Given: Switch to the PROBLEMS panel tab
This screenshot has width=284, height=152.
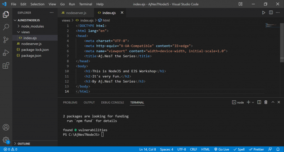Looking at the screenshot, I should click(x=70, y=102).
